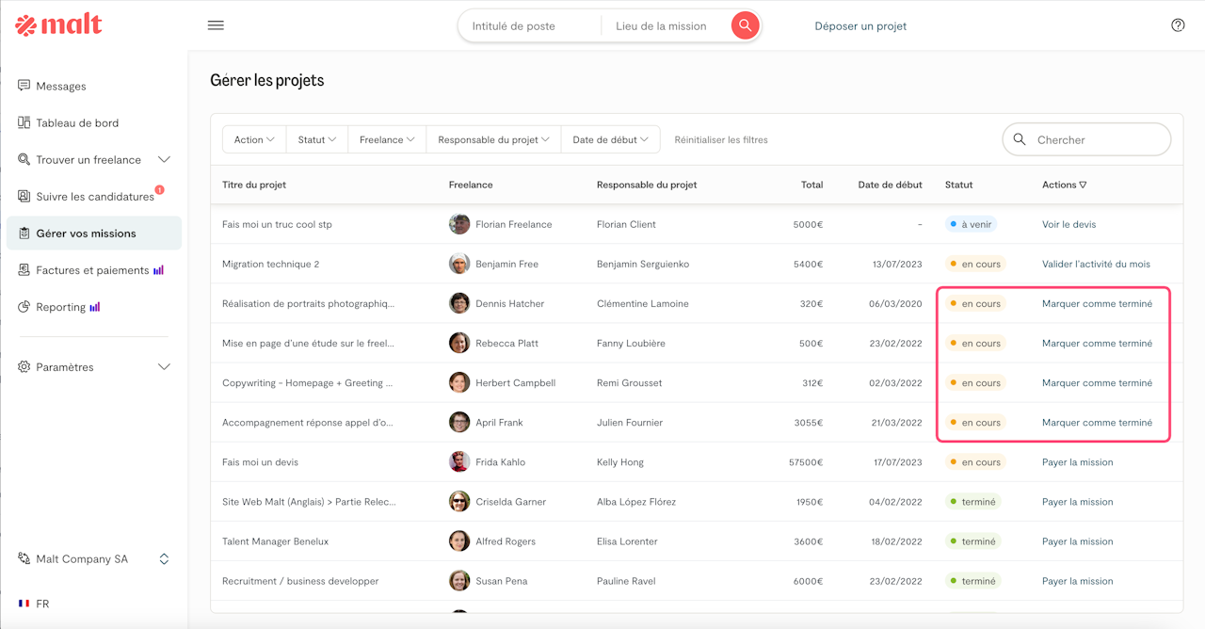Click Déposer un projet link
The height and width of the screenshot is (629, 1205).
coord(860,26)
